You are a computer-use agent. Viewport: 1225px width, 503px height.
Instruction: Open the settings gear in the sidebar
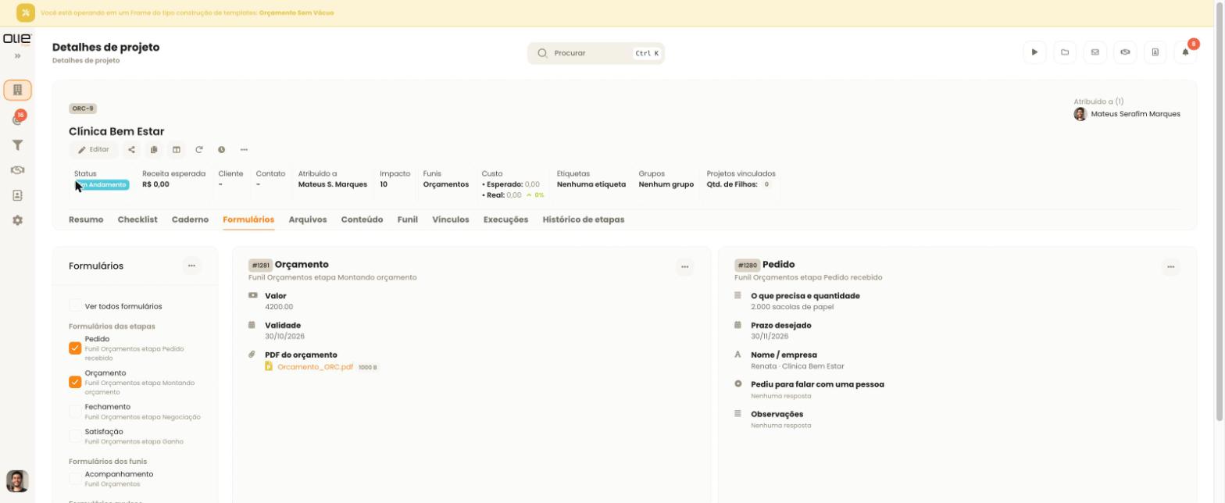[17, 220]
